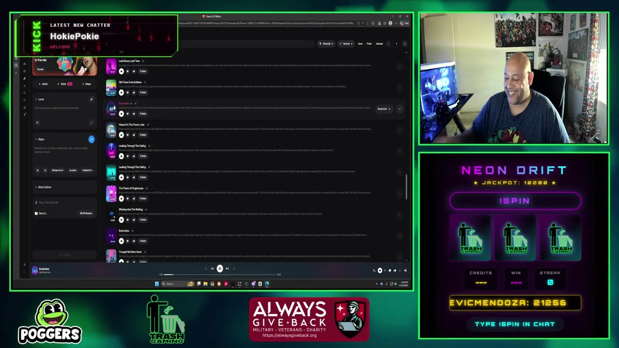The width and height of the screenshot is (619, 348).
Task: Like the Old Timer Crew Anthem song
Action: 121,92
